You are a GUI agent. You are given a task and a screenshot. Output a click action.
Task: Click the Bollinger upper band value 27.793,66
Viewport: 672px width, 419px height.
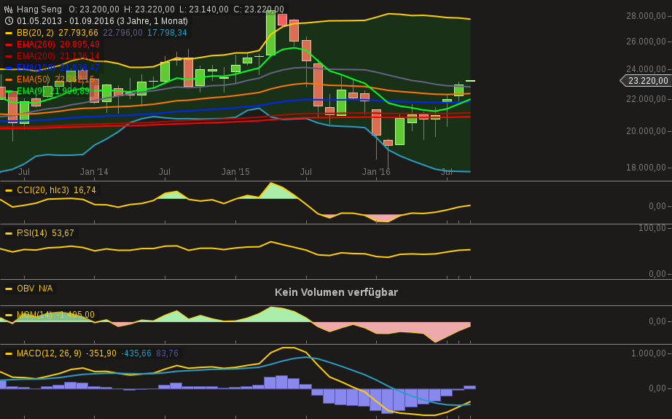78,33
